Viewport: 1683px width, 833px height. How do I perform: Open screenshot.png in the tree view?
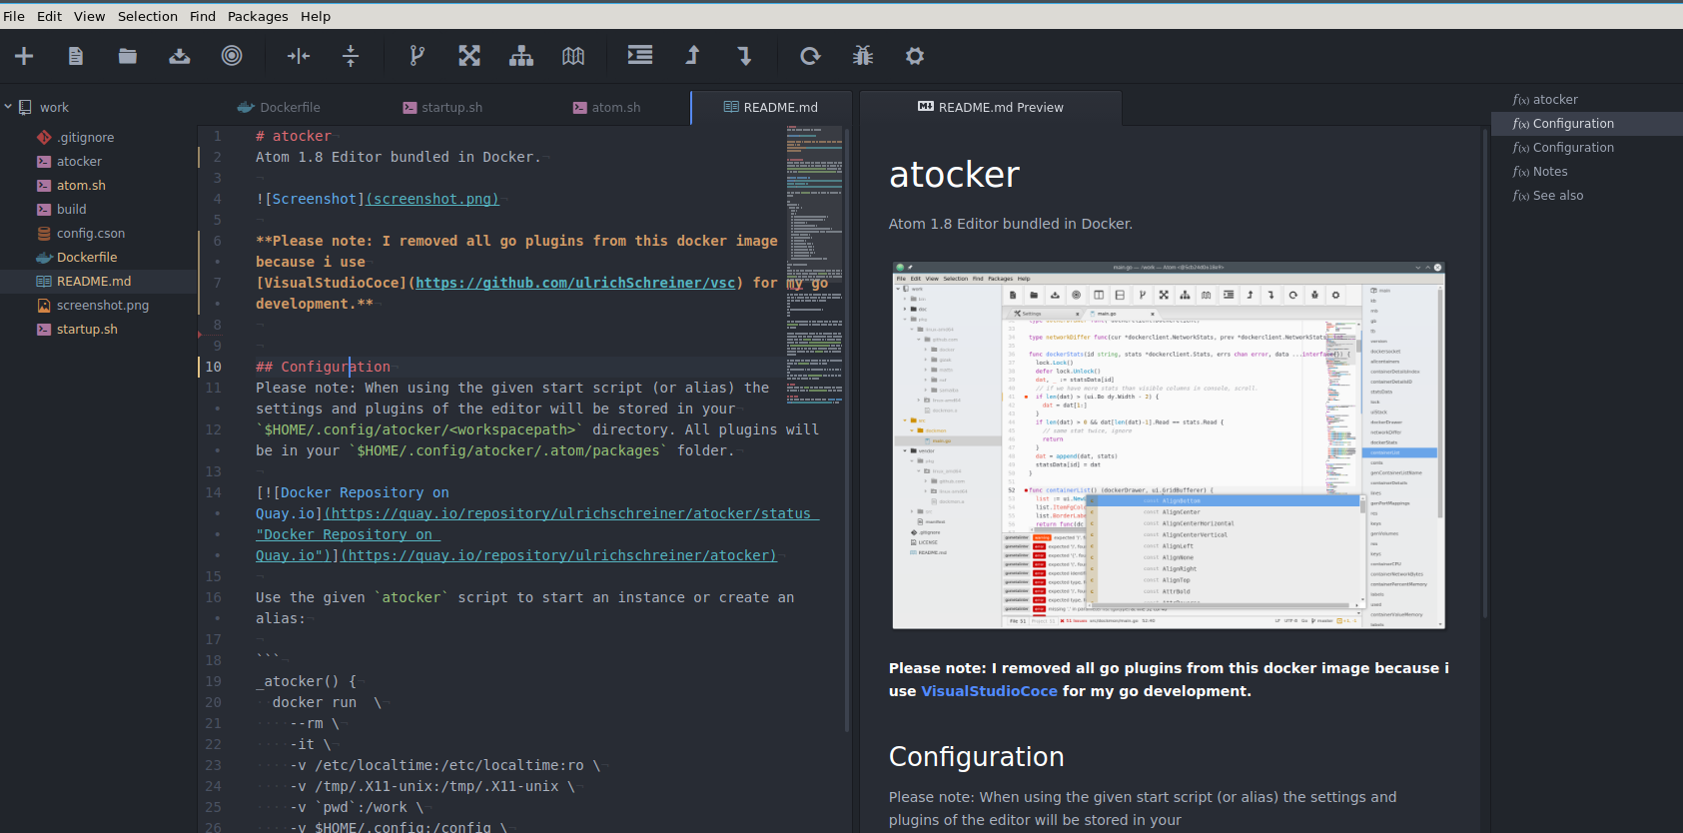click(x=103, y=305)
